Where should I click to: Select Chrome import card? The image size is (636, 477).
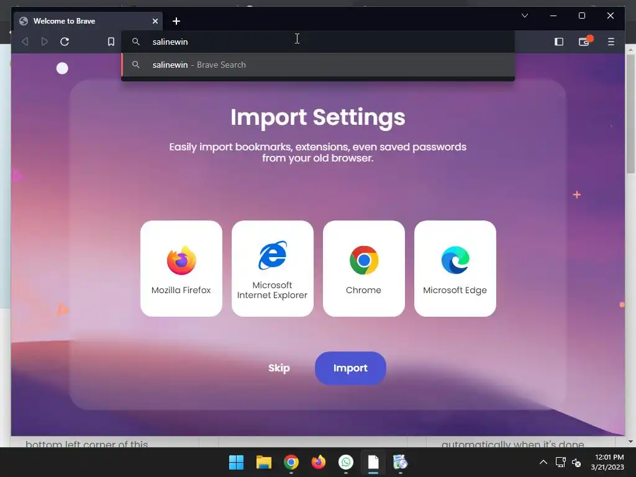point(364,268)
